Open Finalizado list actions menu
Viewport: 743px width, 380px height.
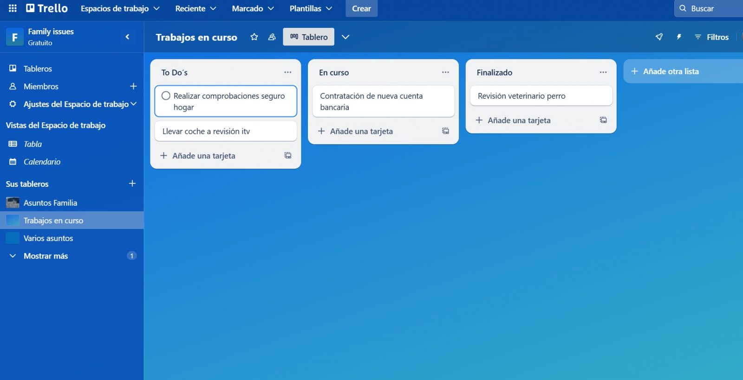coord(603,72)
